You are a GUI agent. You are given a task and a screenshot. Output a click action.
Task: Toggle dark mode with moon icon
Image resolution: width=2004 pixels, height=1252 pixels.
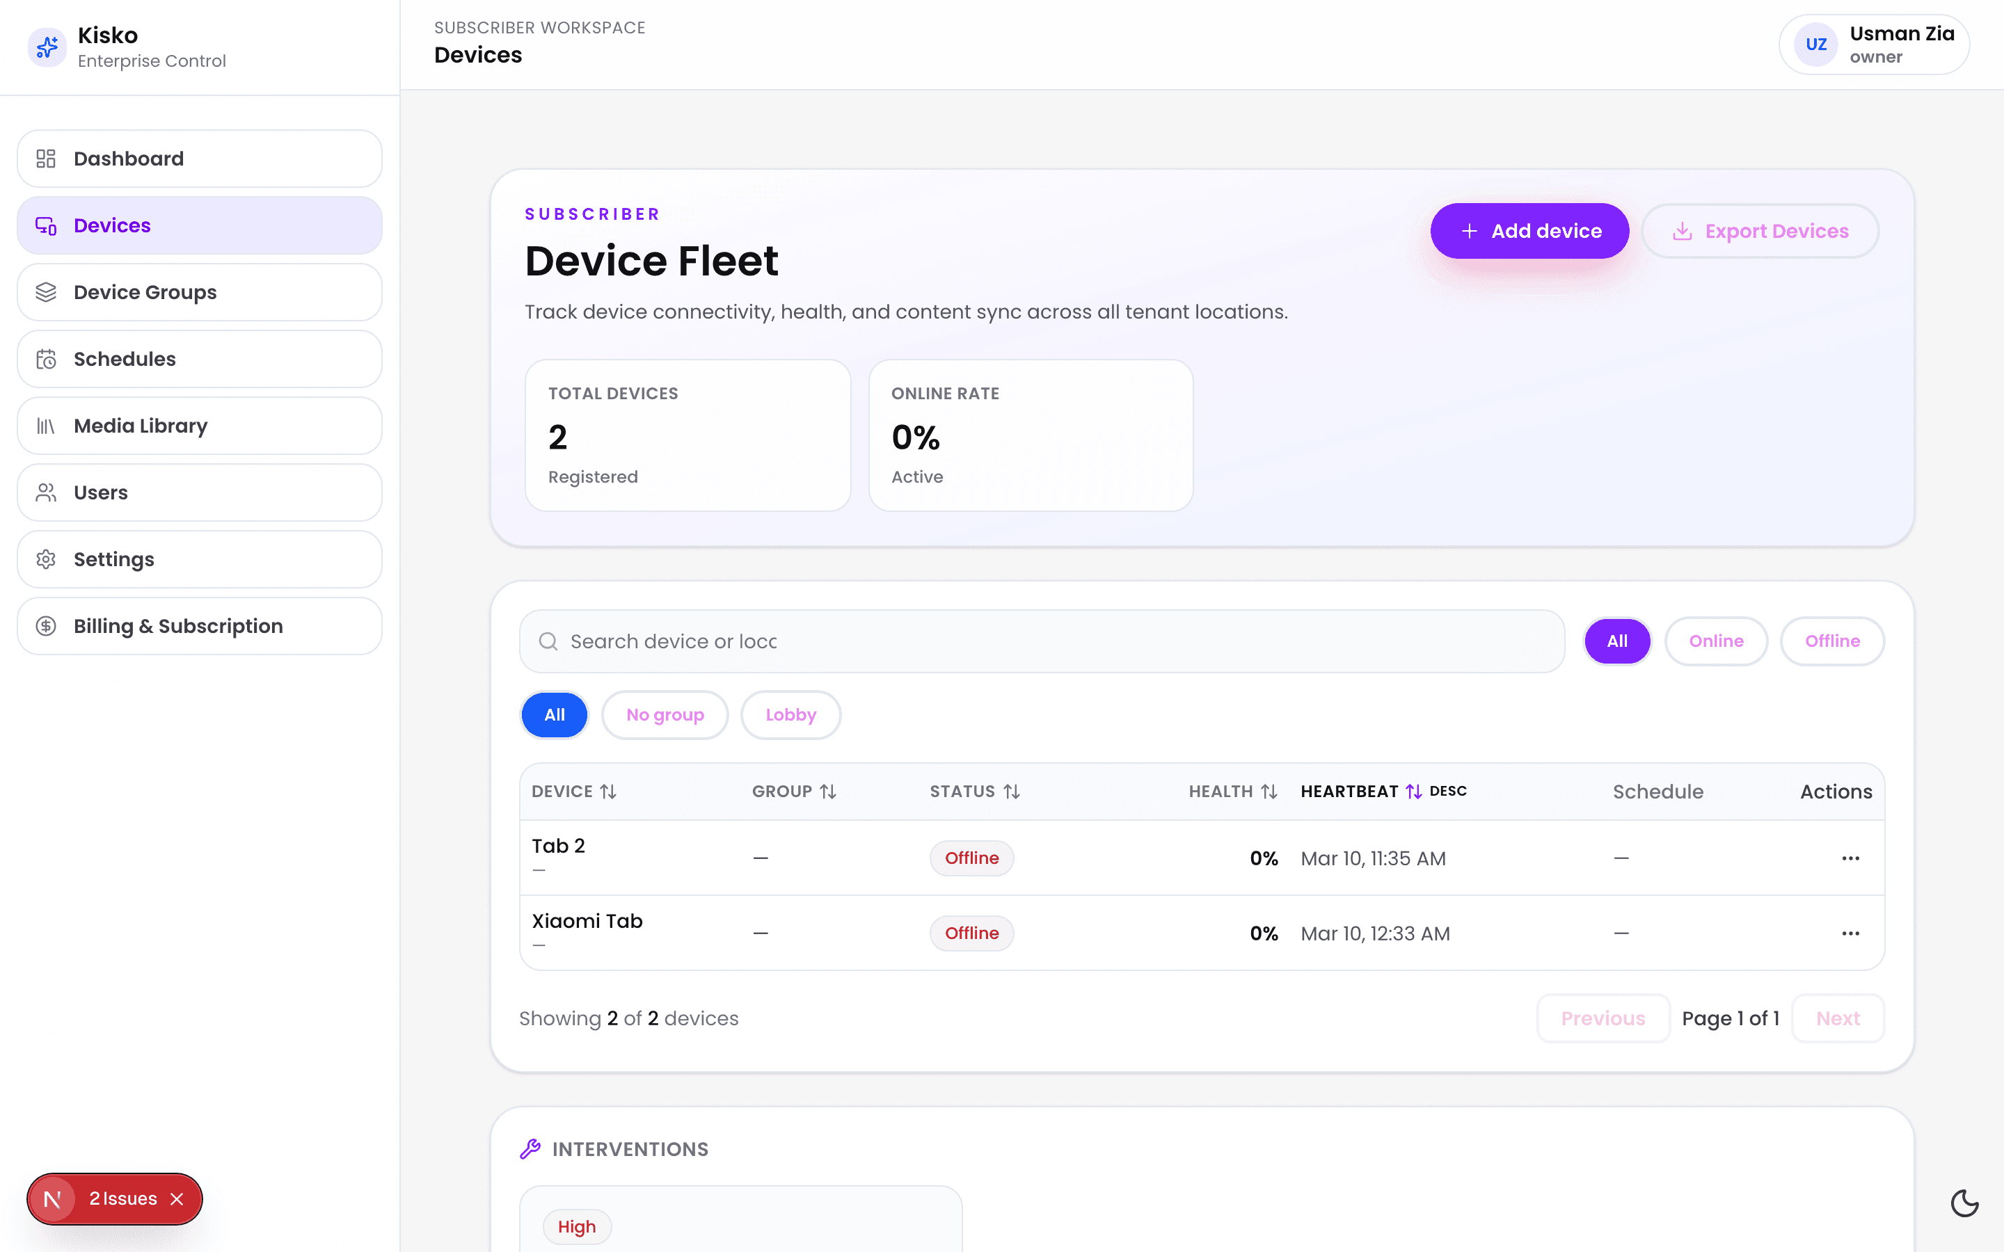[1964, 1203]
